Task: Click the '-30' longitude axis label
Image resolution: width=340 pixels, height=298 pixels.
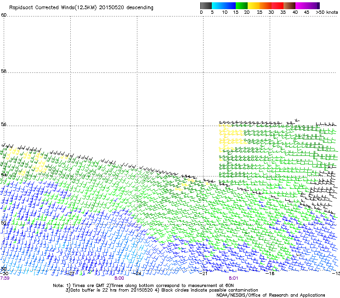Action: (x=4, y=274)
